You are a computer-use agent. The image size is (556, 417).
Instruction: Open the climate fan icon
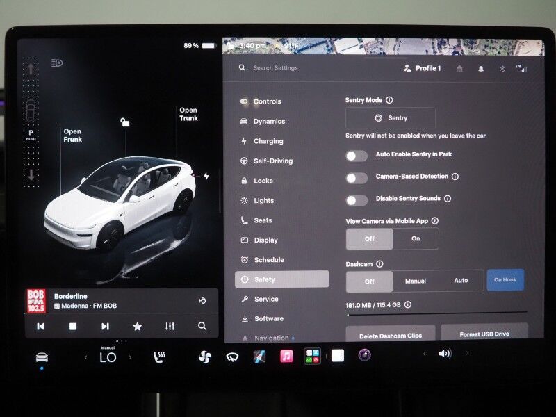coord(205,357)
